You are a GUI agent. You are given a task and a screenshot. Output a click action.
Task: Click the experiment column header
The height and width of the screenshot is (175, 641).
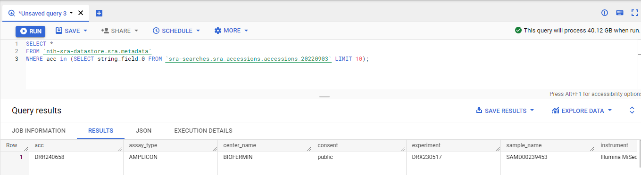453,145
